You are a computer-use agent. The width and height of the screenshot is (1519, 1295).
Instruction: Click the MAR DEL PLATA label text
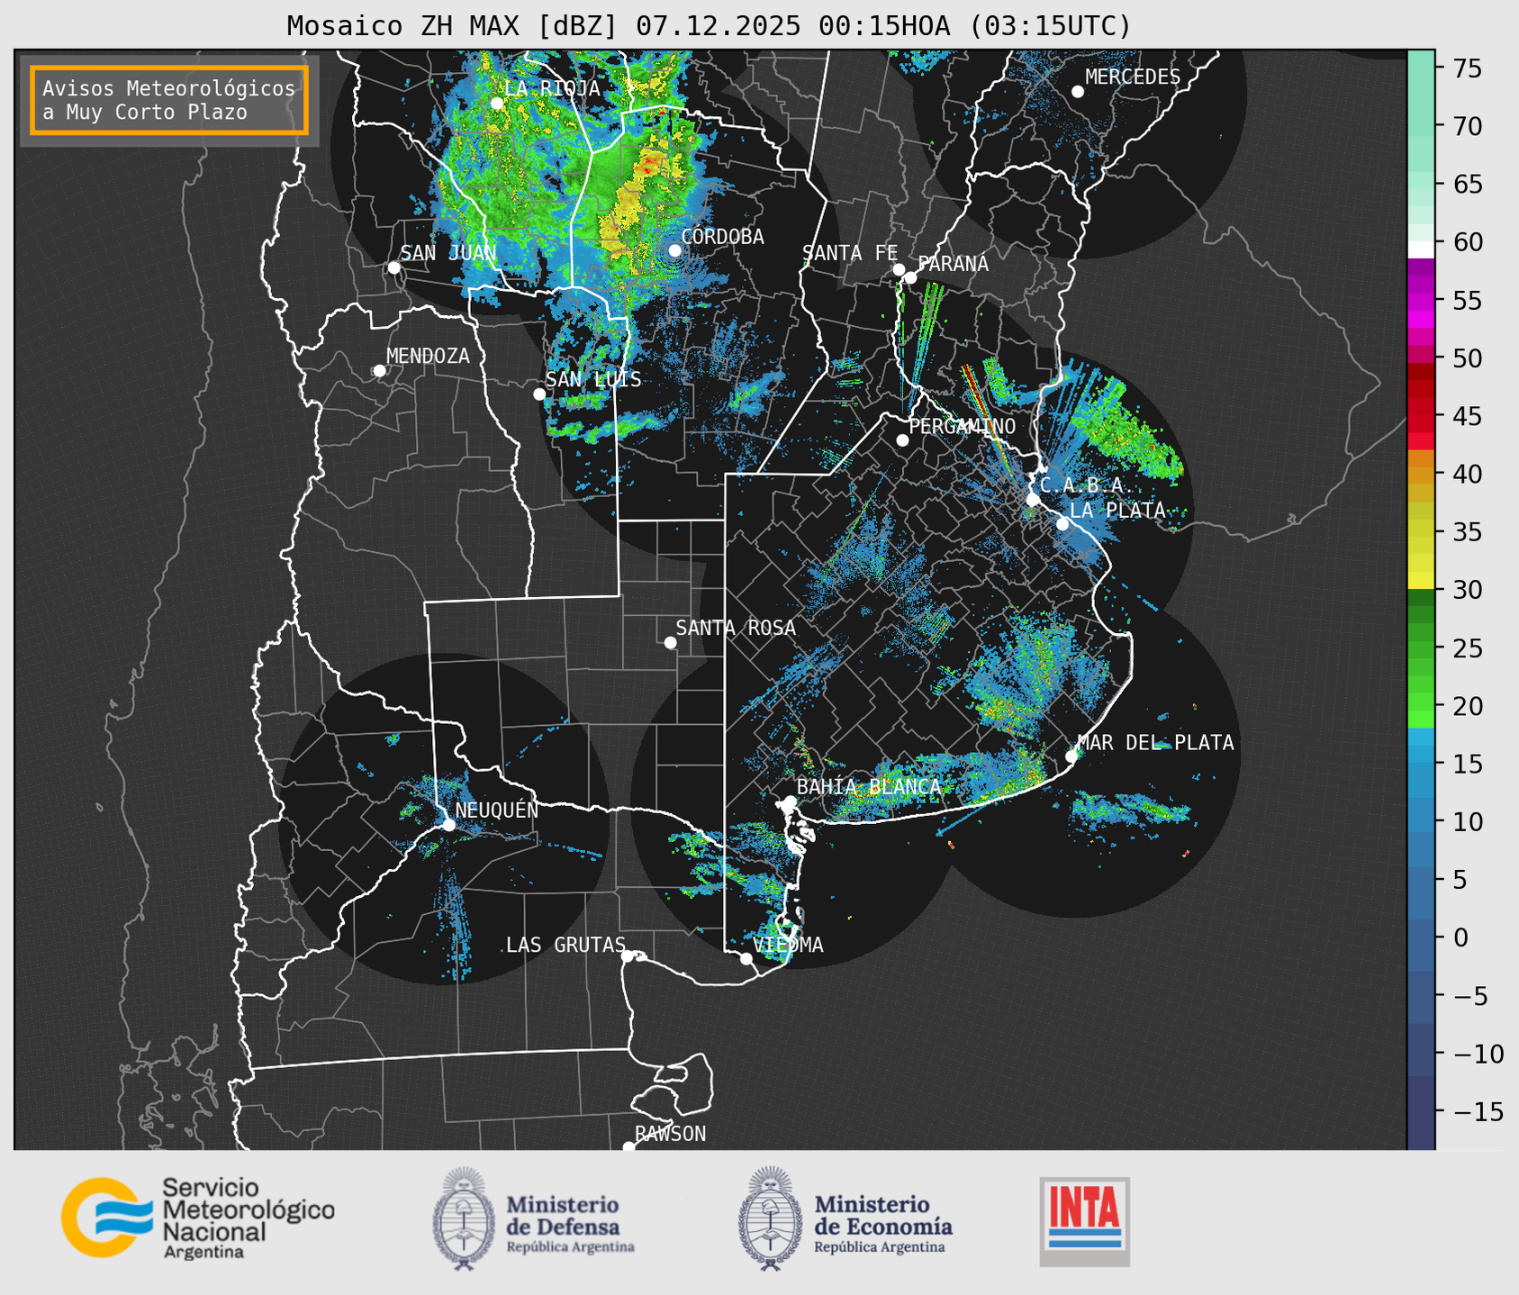pyautogui.click(x=1156, y=743)
